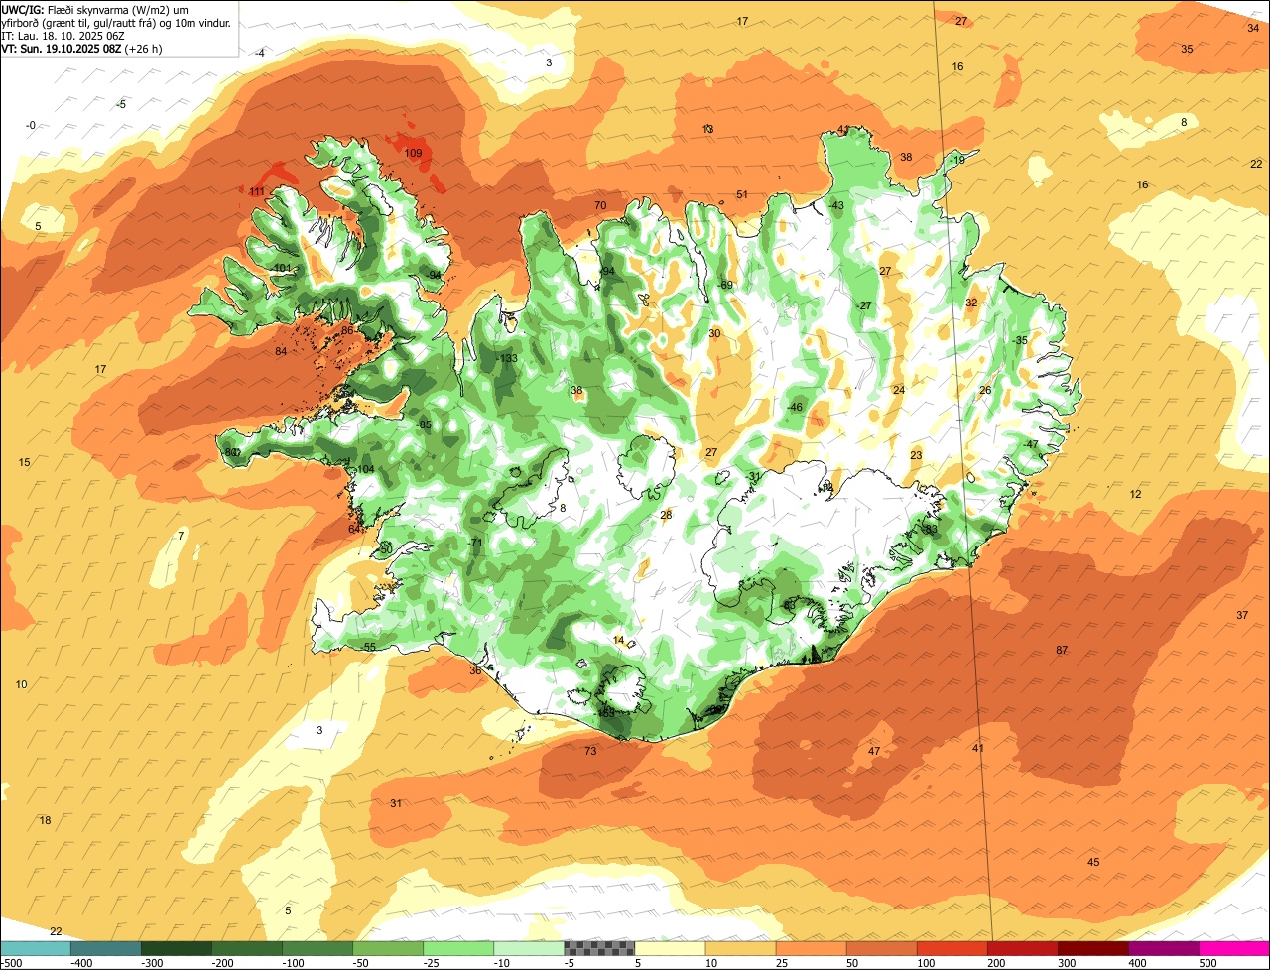1270x970 pixels.
Task: Click the map value '111'
Action: pos(257,192)
